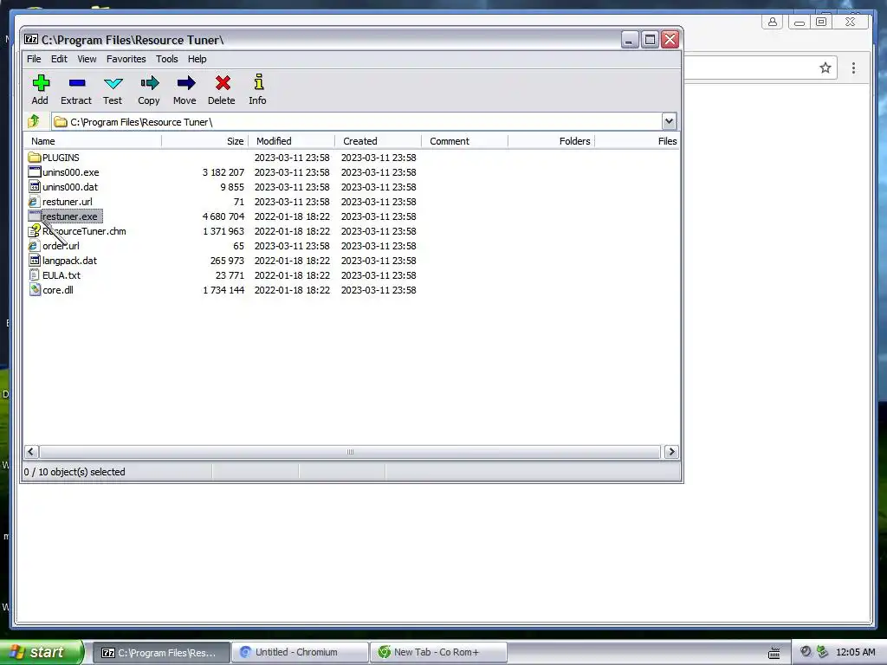The image size is (887, 665).
Task: Click the 7z icon in title bar
Action: tap(31, 40)
